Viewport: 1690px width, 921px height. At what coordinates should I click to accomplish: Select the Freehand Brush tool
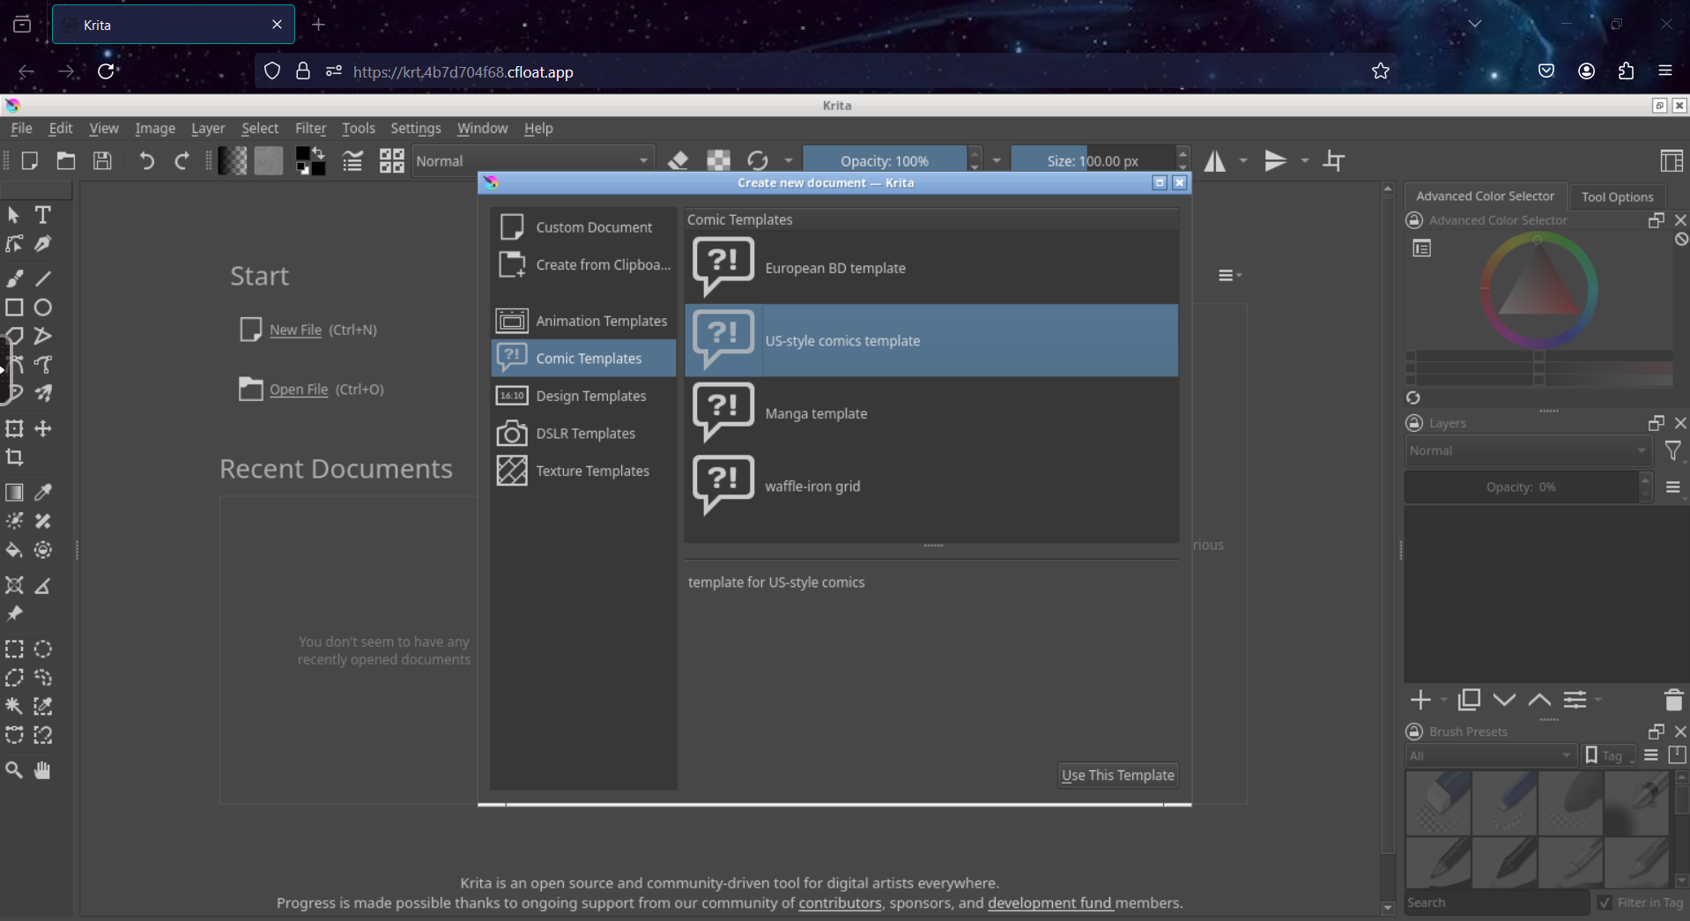[x=14, y=279]
